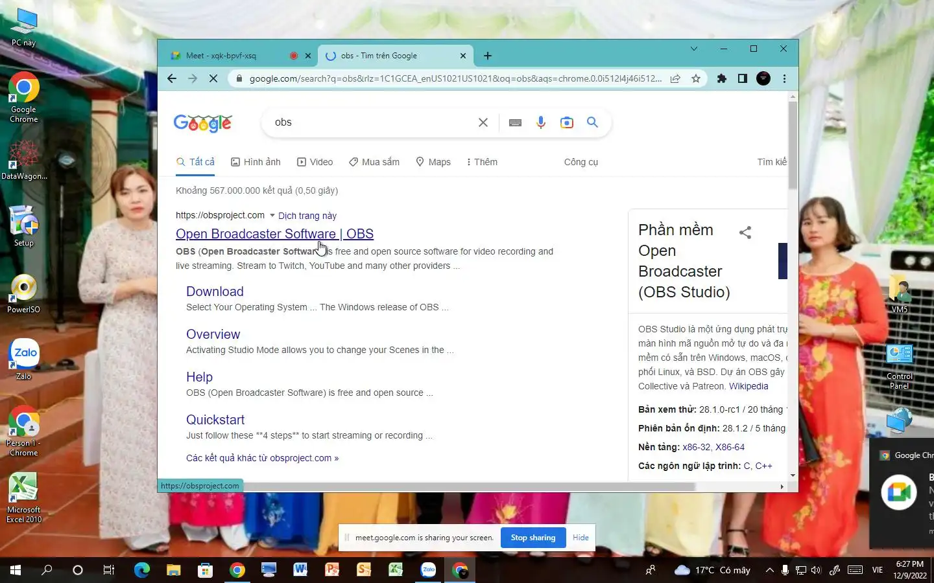Share OBS knowledge panel icon
Image resolution: width=934 pixels, height=583 pixels.
pos(745,233)
